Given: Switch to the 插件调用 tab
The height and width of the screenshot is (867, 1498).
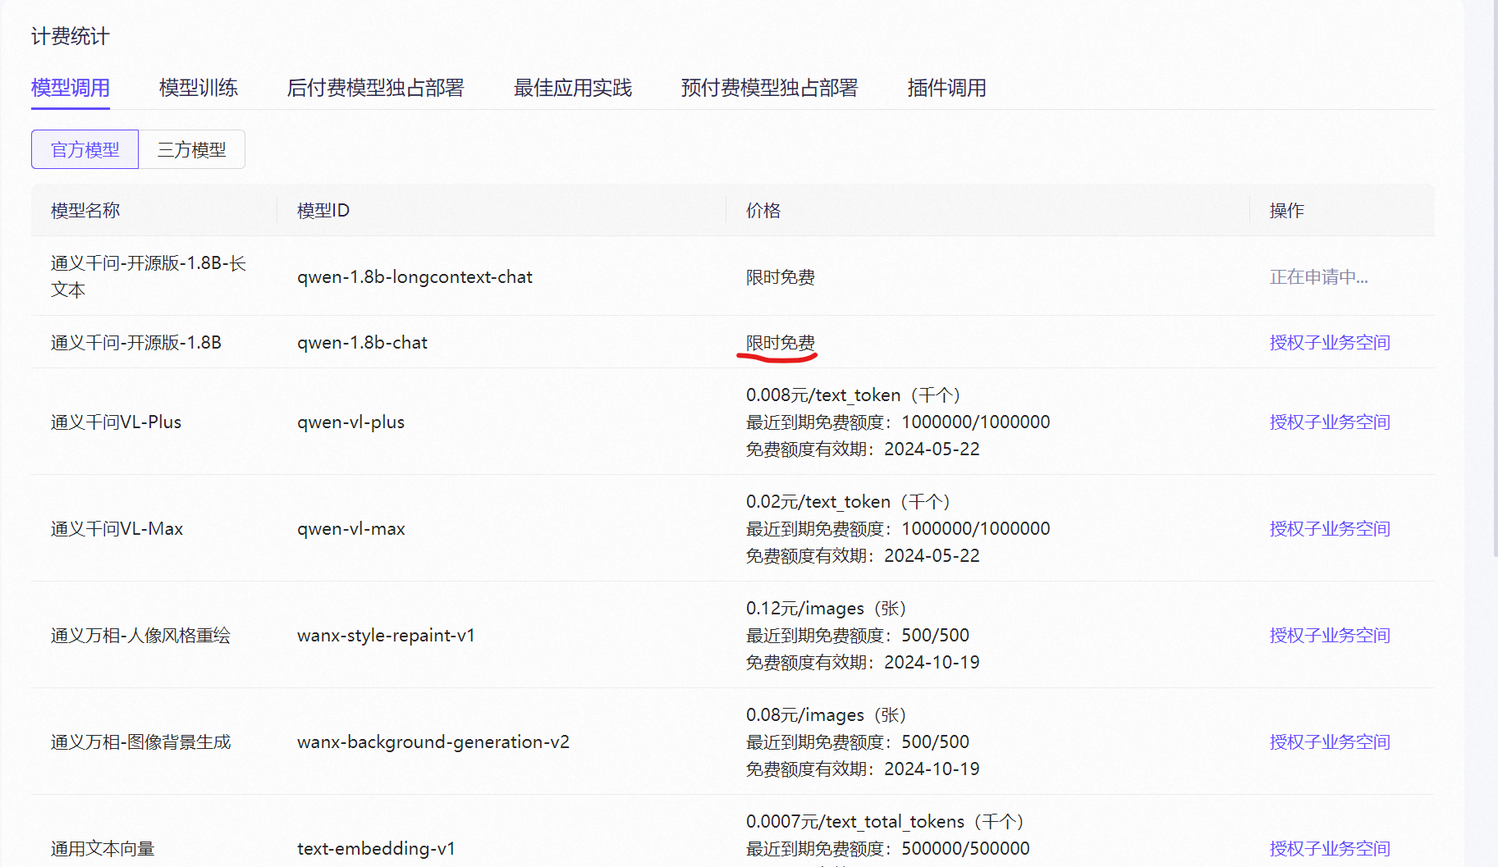Looking at the screenshot, I should 947,88.
